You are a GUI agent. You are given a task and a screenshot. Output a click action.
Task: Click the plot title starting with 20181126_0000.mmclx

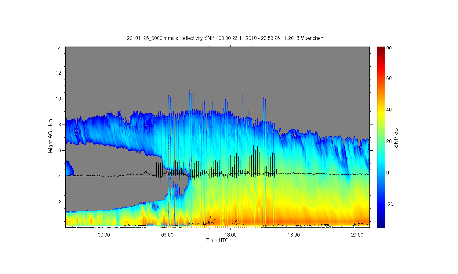(x=225, y=38)
